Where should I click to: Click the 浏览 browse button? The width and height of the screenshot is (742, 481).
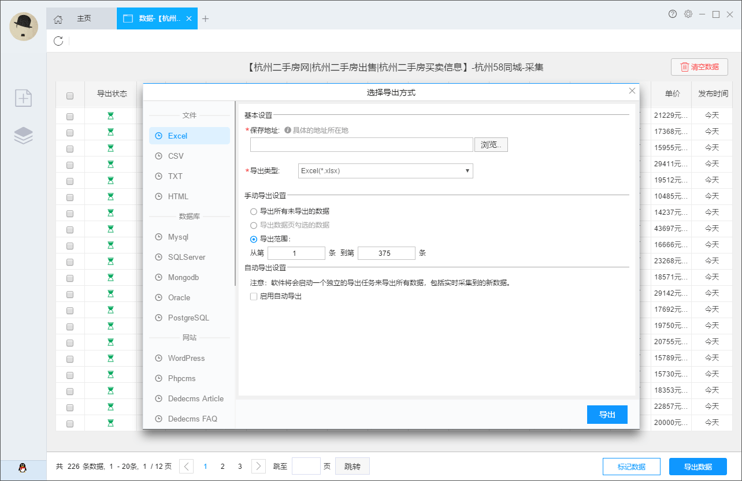491,144
